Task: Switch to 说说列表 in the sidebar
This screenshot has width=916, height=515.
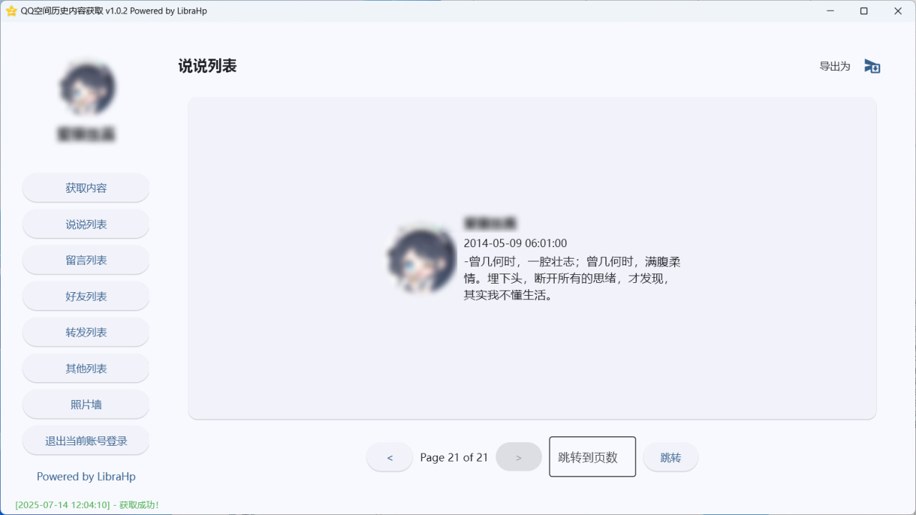Action: click(x=86, y=224)
